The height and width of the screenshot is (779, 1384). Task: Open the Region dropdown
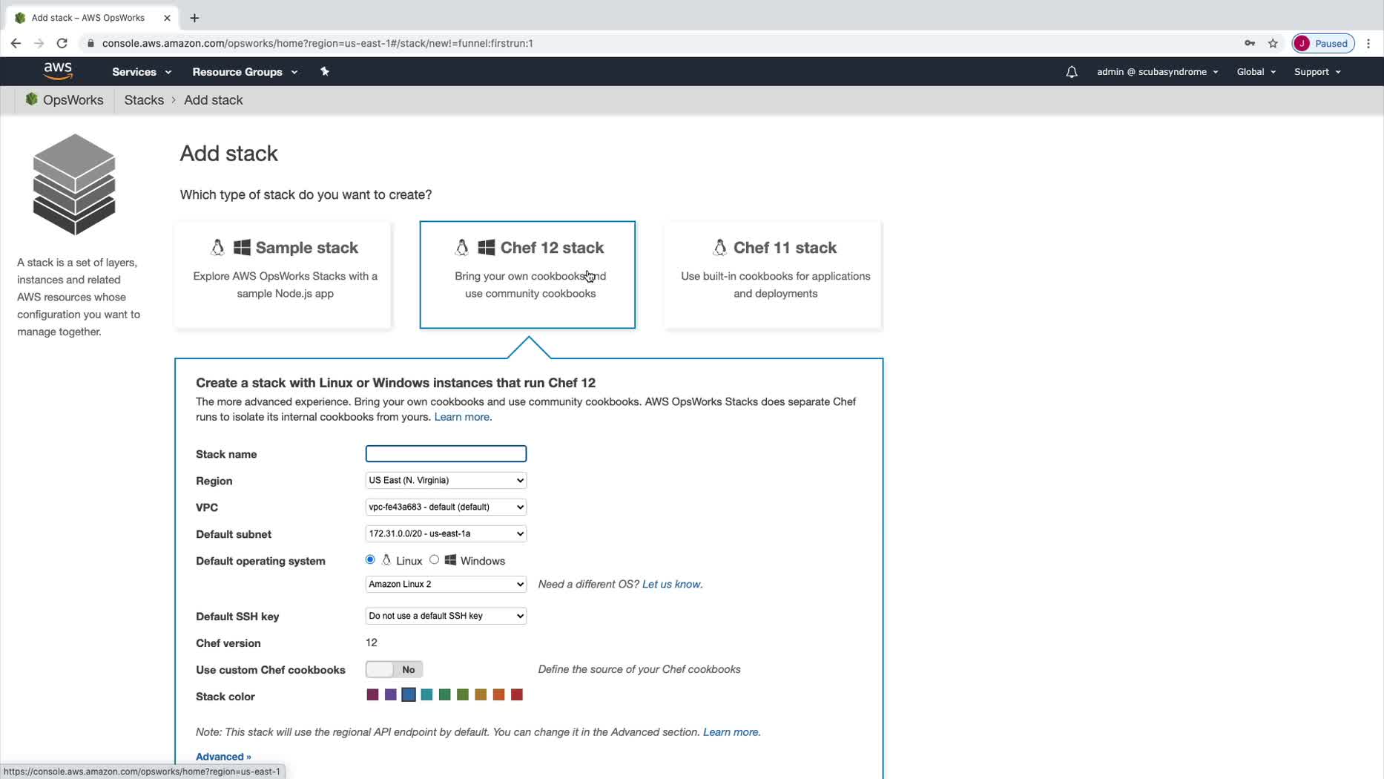pos(446,480)
